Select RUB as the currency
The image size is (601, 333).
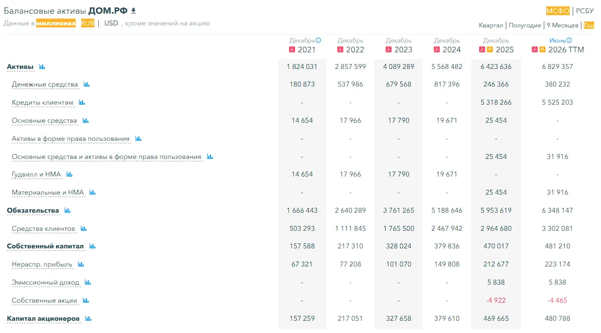(88, 23)
